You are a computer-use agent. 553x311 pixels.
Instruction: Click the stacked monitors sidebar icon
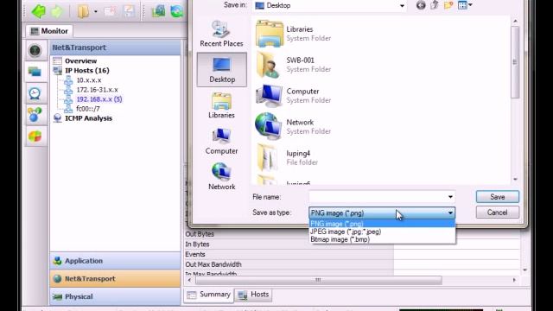click(x=35, y=73)
